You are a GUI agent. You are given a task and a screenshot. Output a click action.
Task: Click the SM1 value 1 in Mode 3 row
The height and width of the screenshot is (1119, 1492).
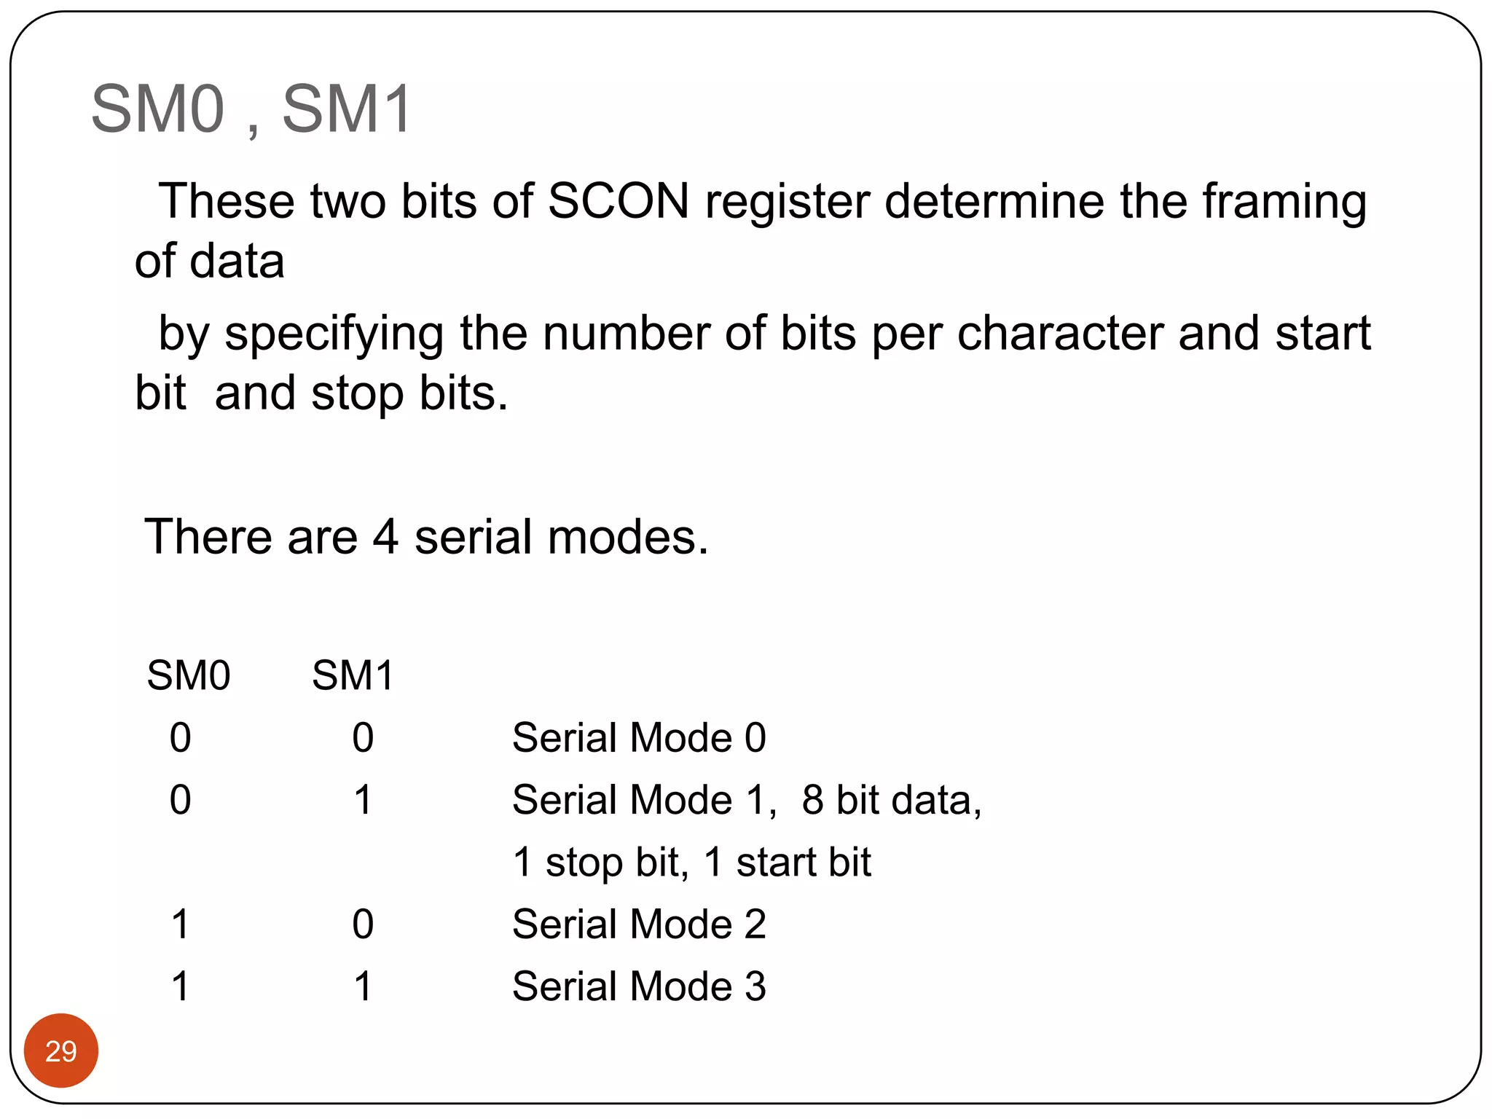pos(363,986)
